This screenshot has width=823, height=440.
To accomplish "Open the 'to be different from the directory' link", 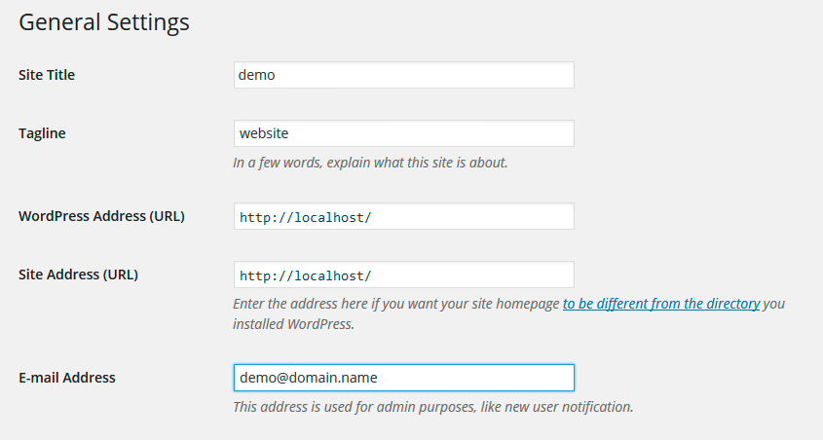I will pyautogui.click(x=661, y=304).
